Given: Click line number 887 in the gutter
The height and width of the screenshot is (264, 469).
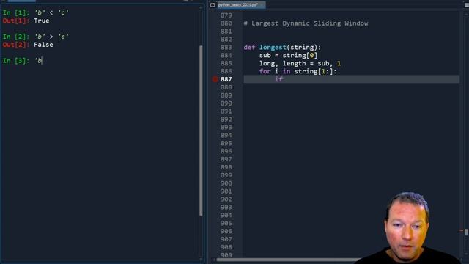Looking at the screenshot, I should (226, 79).
